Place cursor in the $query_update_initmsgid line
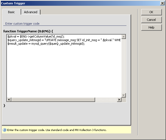This screenshot has width=166, height=140. tap(63, 40)
